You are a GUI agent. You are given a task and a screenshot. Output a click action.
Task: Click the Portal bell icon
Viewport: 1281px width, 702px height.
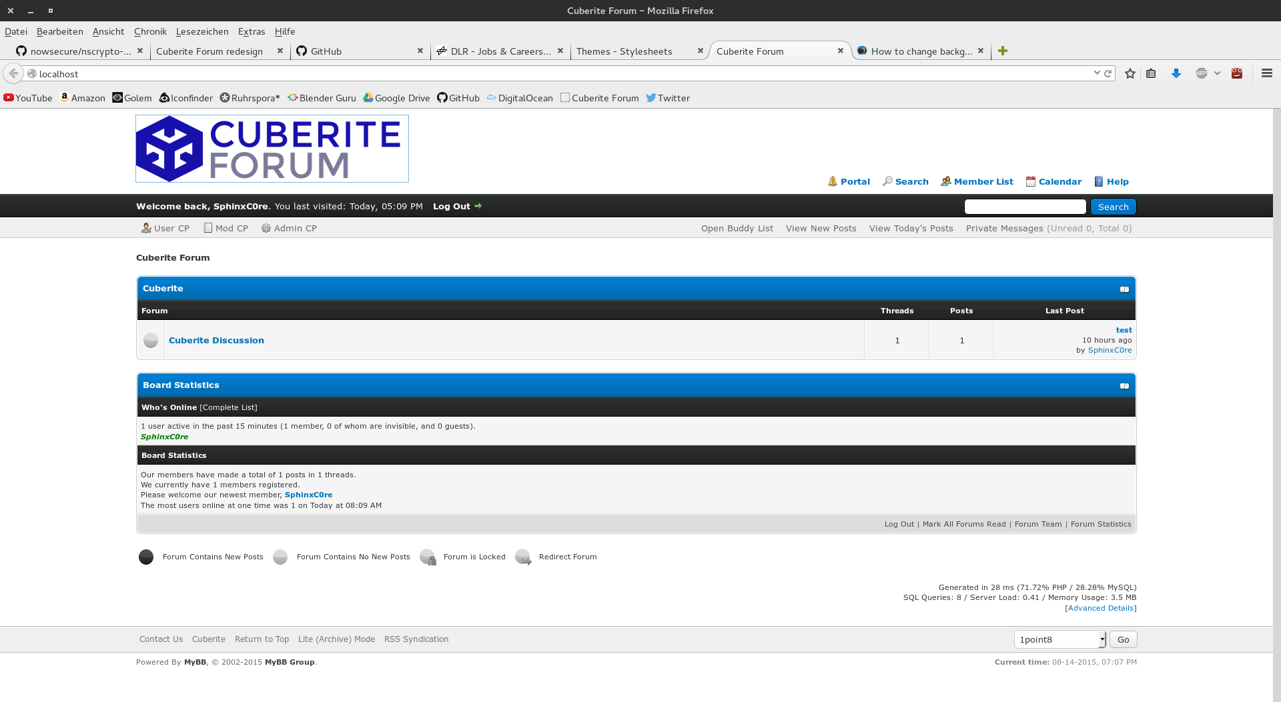(x=832, y=181)
